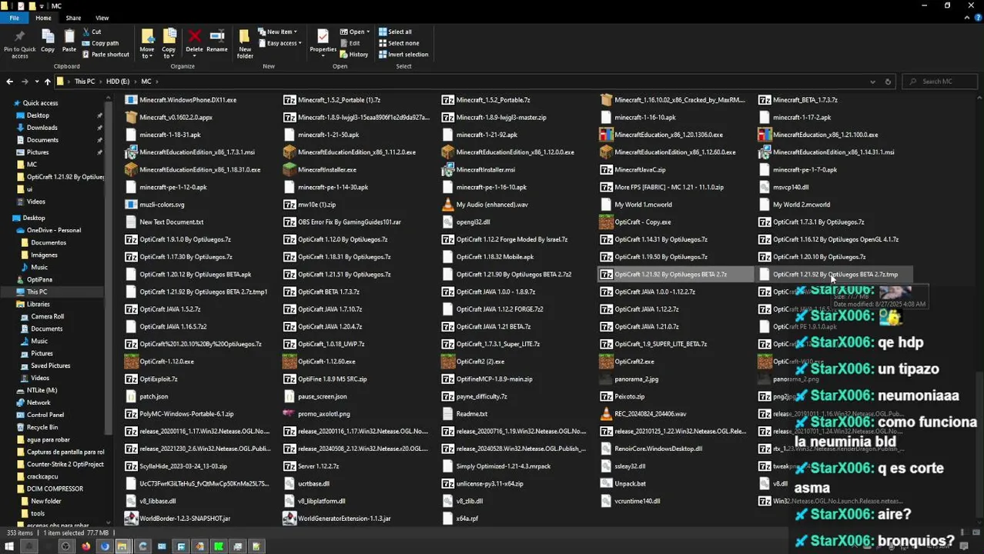Select MinecraftInstaller.exe file icon
This screenshot has height=554, width=984.
click(290, 169)
